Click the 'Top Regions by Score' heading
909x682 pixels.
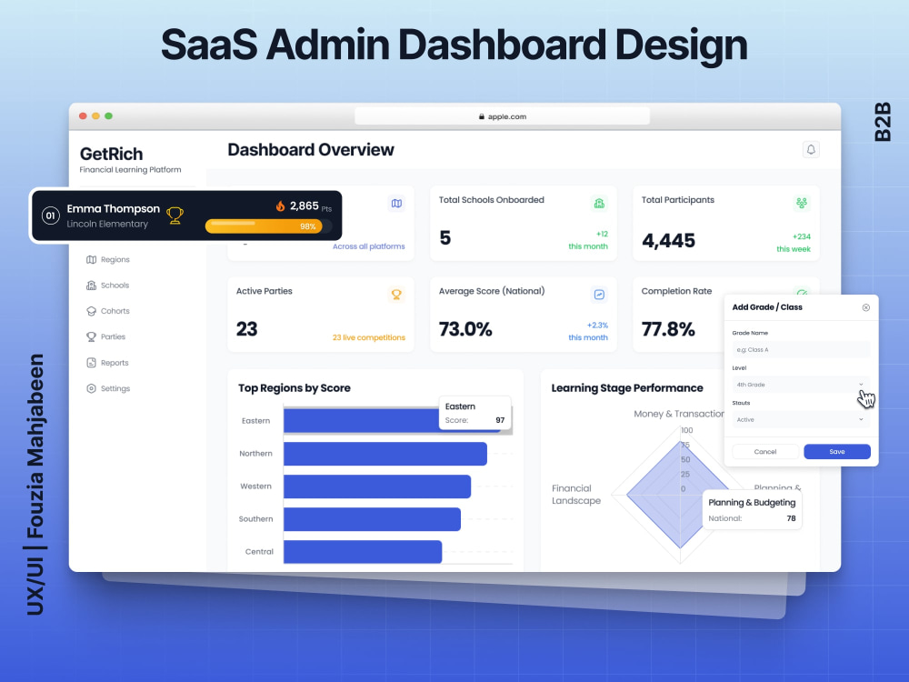[x=295, y=388]
